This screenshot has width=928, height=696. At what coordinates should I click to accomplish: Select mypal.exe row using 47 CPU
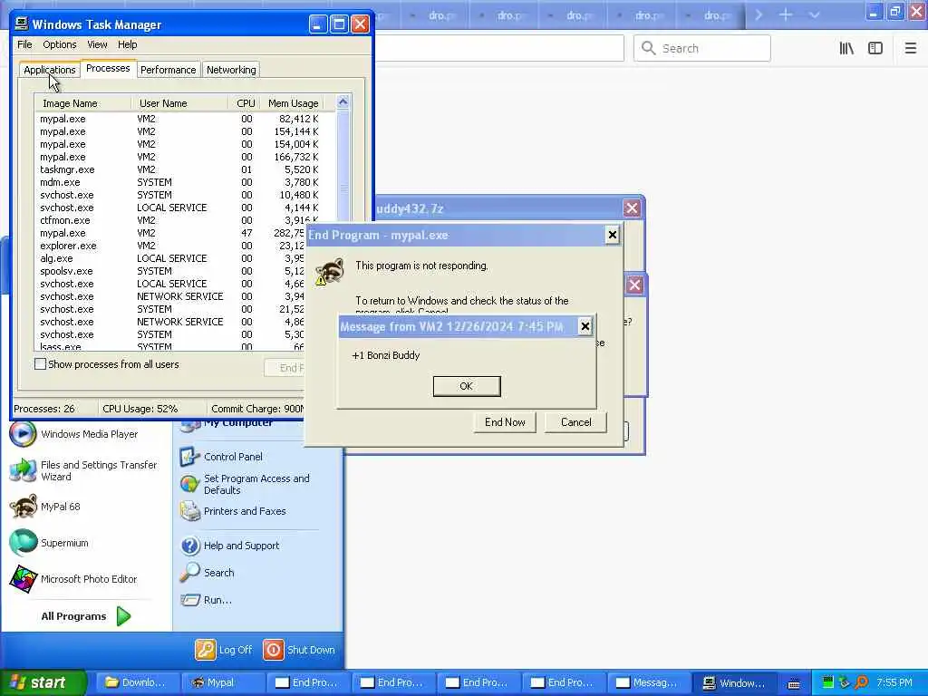[169, 233]
